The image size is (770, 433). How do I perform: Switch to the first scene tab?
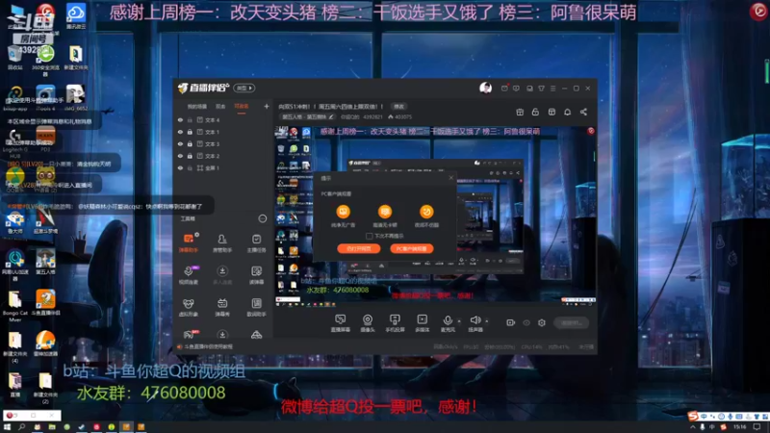pyautogui.click(x=197, y=106)
